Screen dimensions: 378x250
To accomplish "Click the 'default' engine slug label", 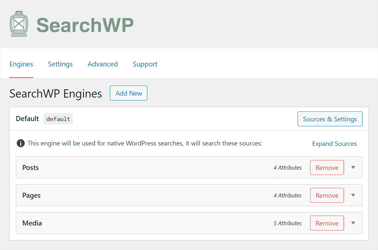I will click(x=58, y=119).
